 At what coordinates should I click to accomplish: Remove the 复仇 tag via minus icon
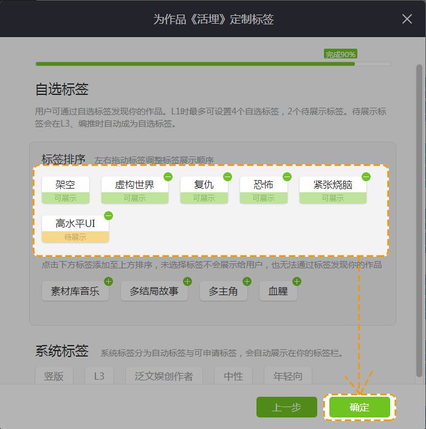[227, 177]
